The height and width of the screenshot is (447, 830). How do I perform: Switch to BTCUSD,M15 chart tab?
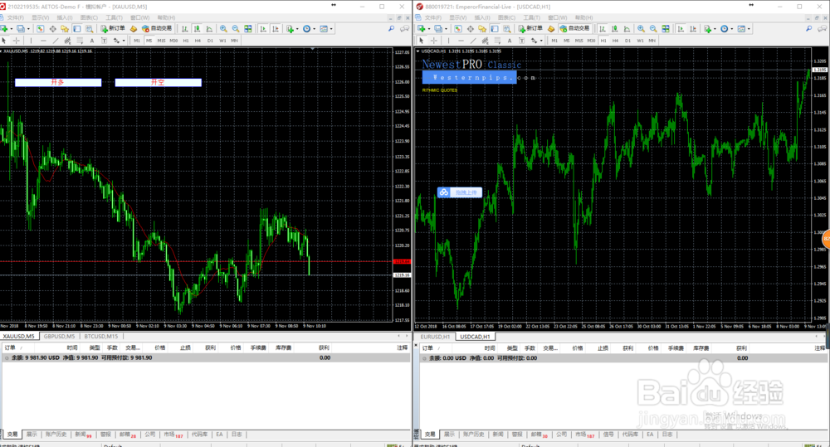point(101,337)
